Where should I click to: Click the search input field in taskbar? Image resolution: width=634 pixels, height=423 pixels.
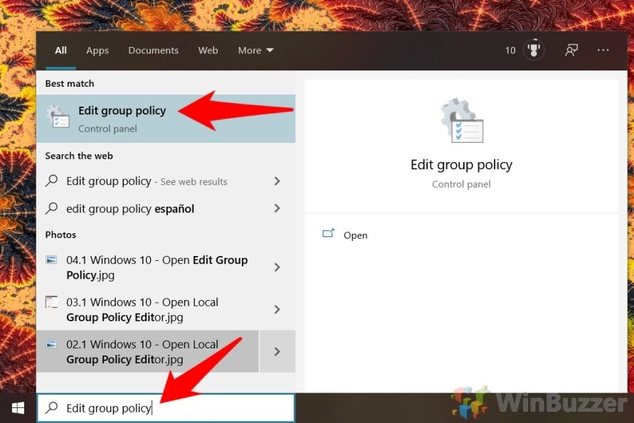pyautogui.click(x=167, y=408)
